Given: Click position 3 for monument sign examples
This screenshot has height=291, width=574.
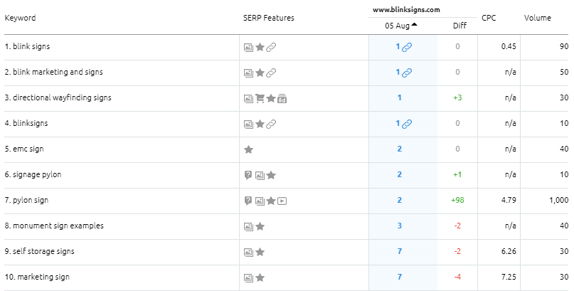Looking at the screenshot, I should click(x=399, y=226).
